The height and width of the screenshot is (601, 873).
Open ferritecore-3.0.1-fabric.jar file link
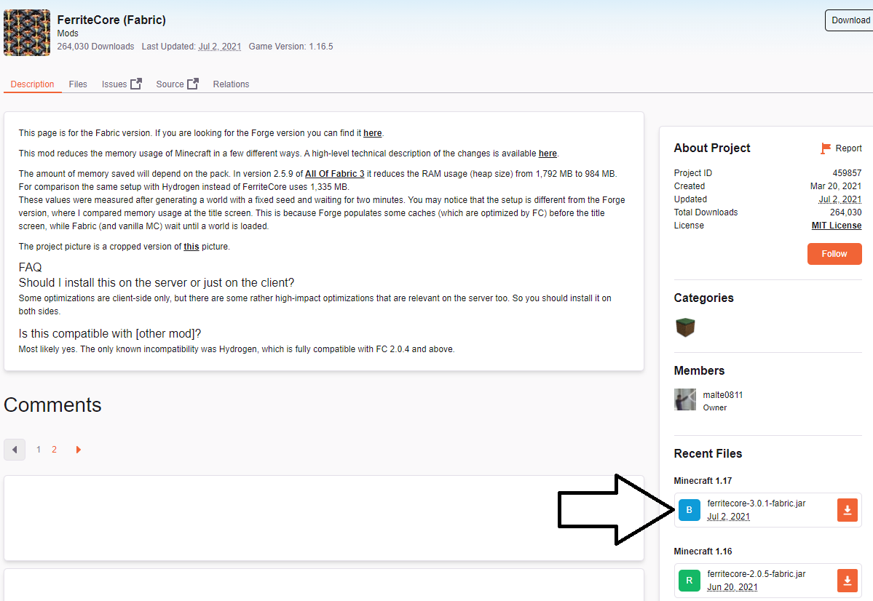pyautogui.click(x=756, y=504)
